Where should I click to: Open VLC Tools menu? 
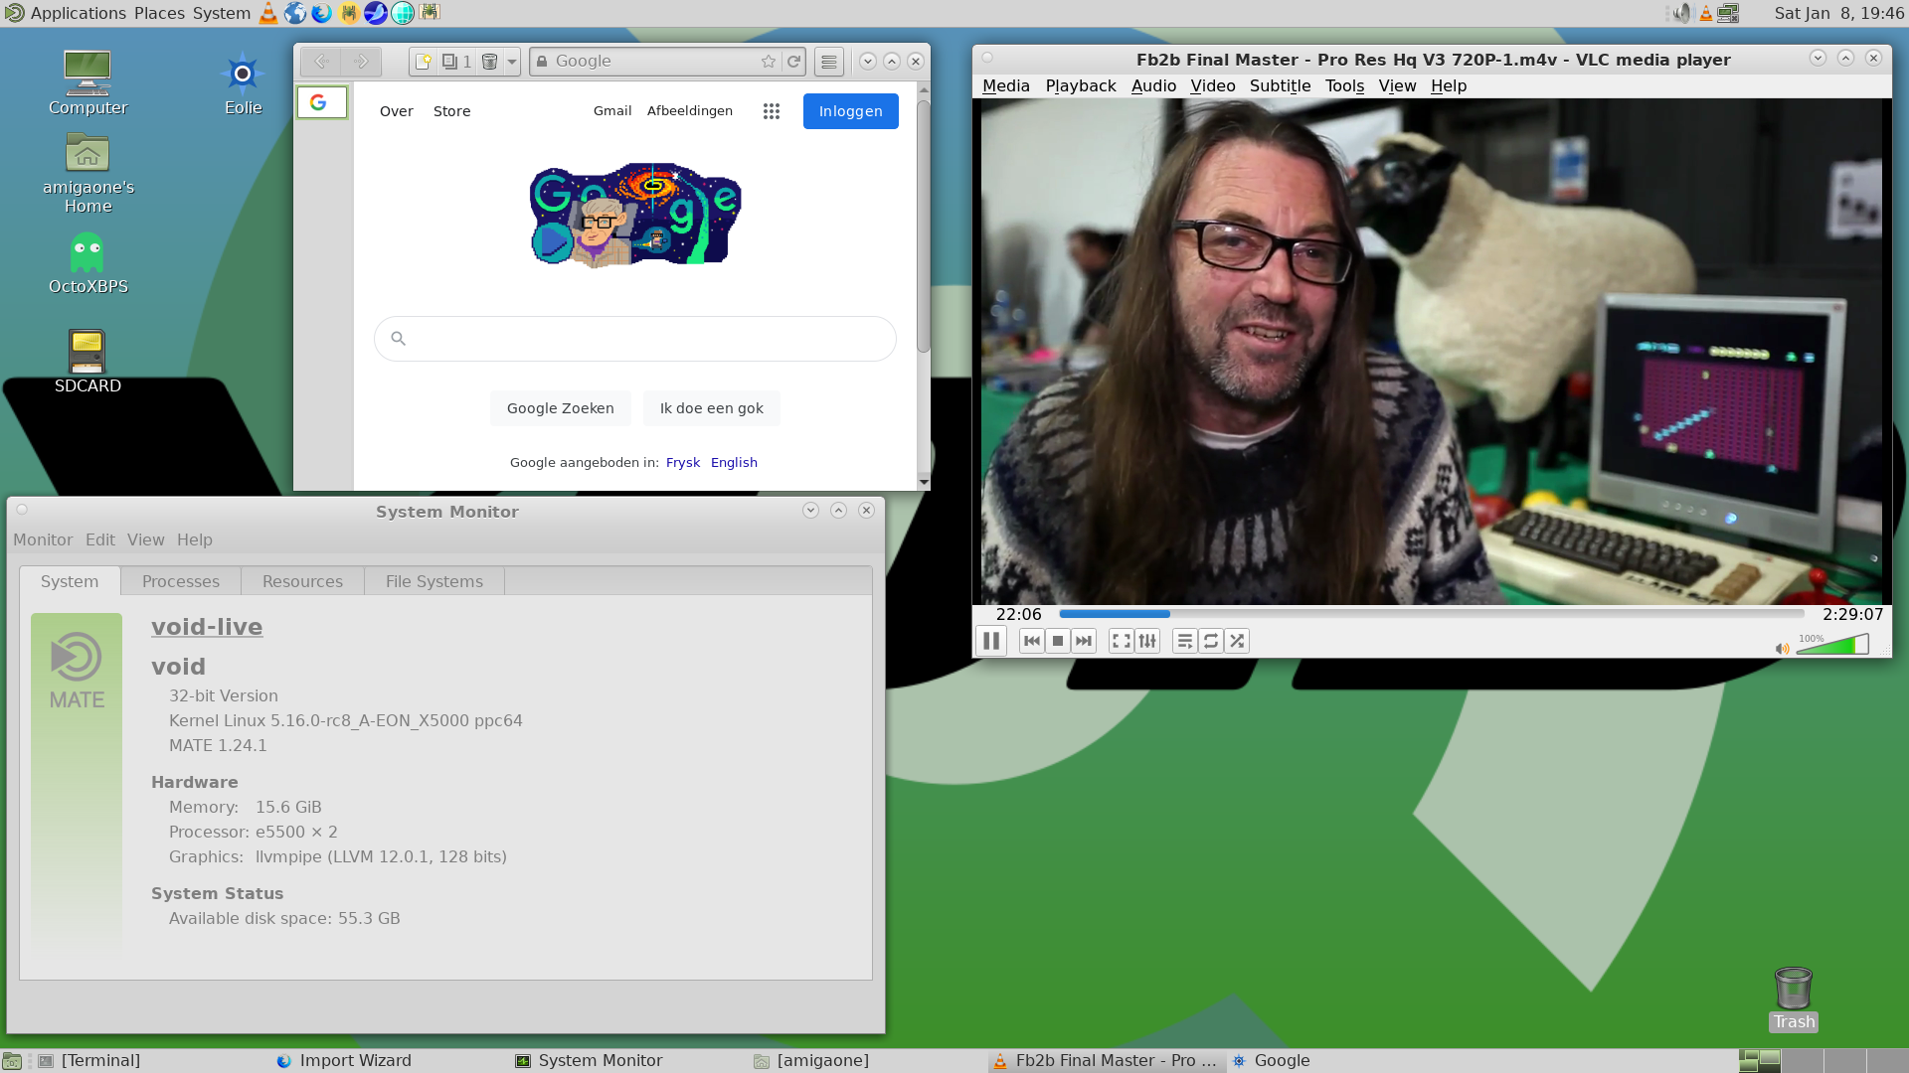coord(1344,85)
